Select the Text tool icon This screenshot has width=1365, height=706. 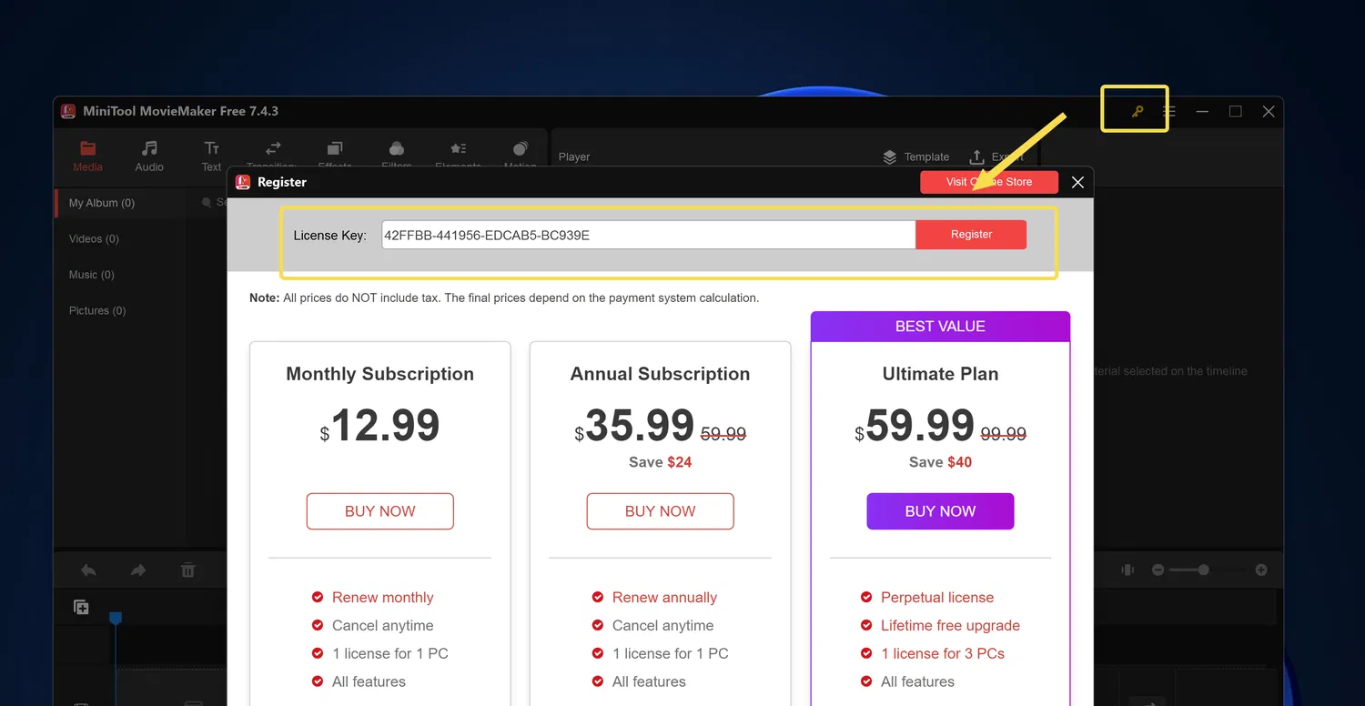(x=211, y=148)
